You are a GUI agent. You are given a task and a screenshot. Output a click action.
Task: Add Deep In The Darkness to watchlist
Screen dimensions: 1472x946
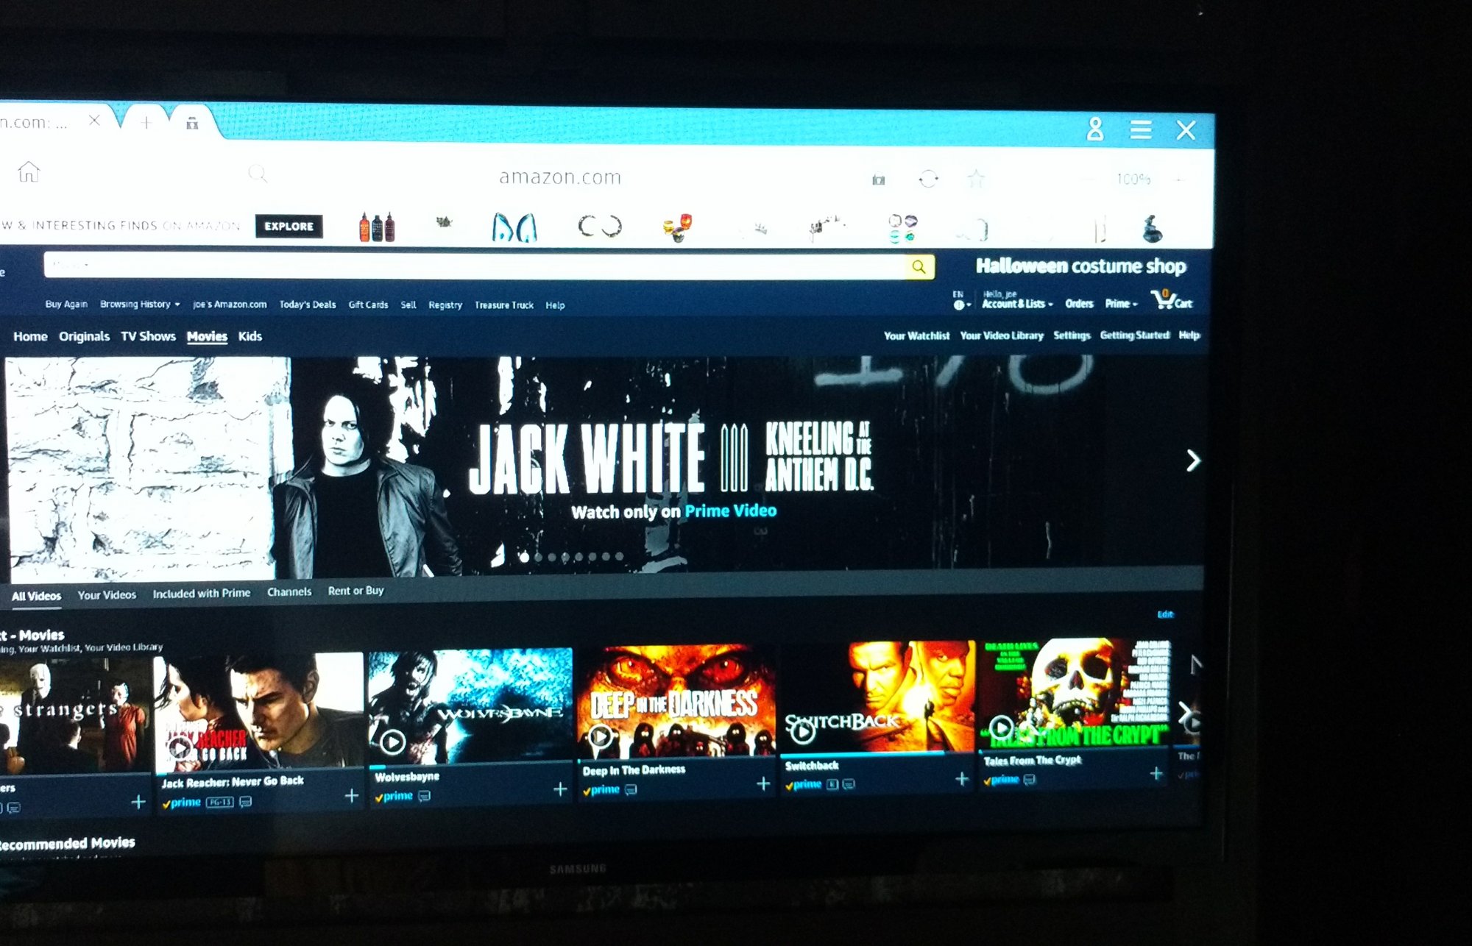763,784
